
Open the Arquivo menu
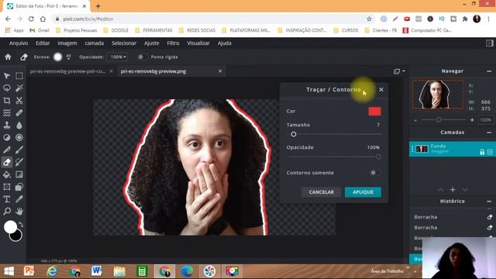pos(19,43)
